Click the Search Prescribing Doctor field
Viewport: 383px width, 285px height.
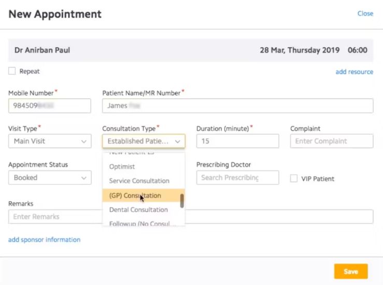(237, 178)
